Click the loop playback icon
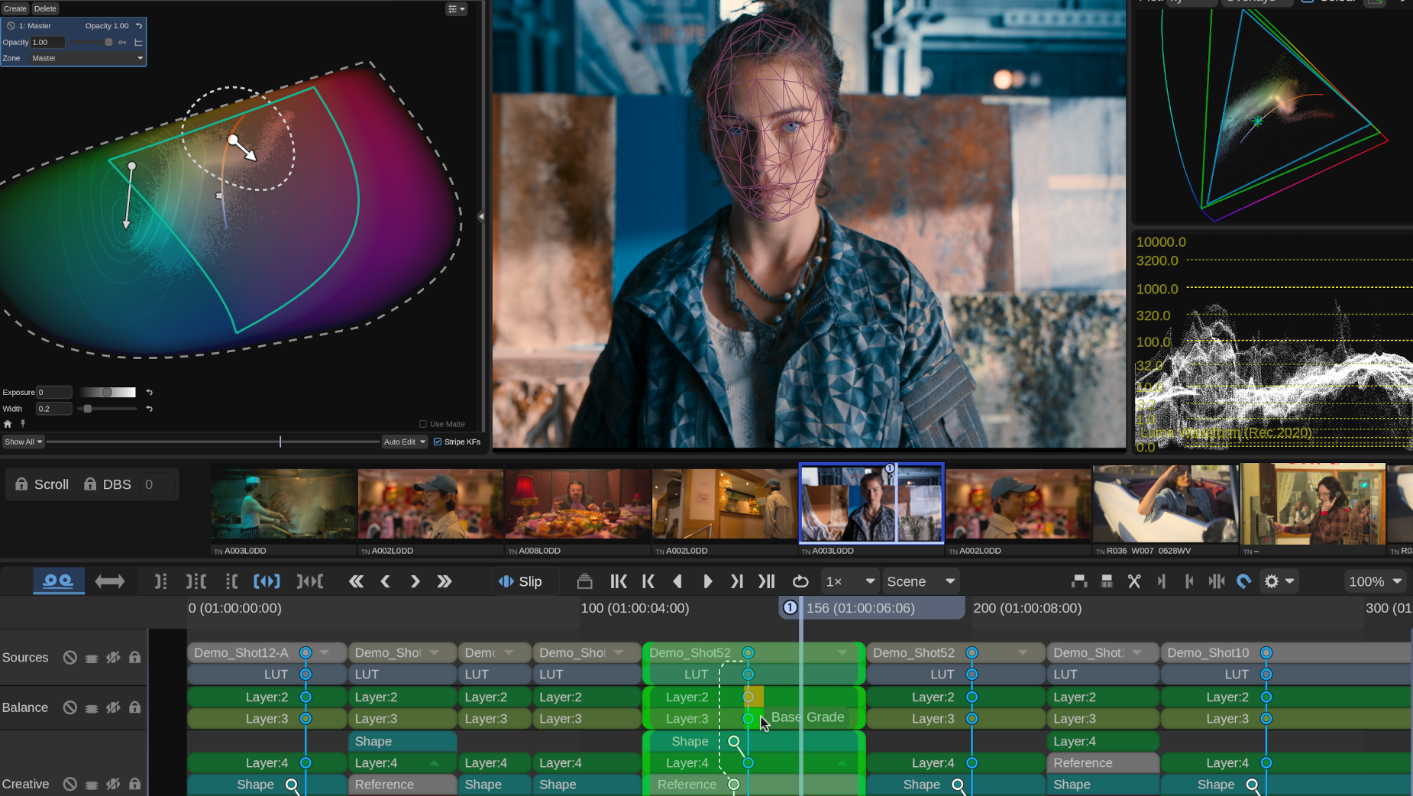 pyautogui.click(x=800, y=581)
